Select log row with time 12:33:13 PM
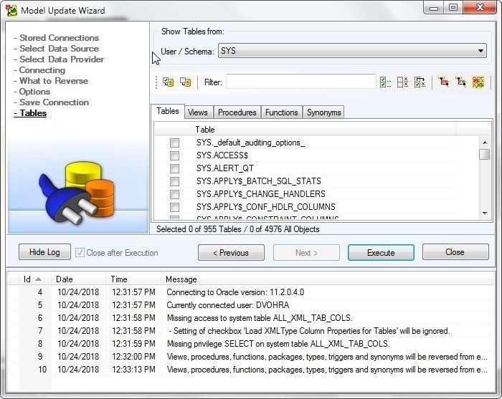 coord(251,370)
